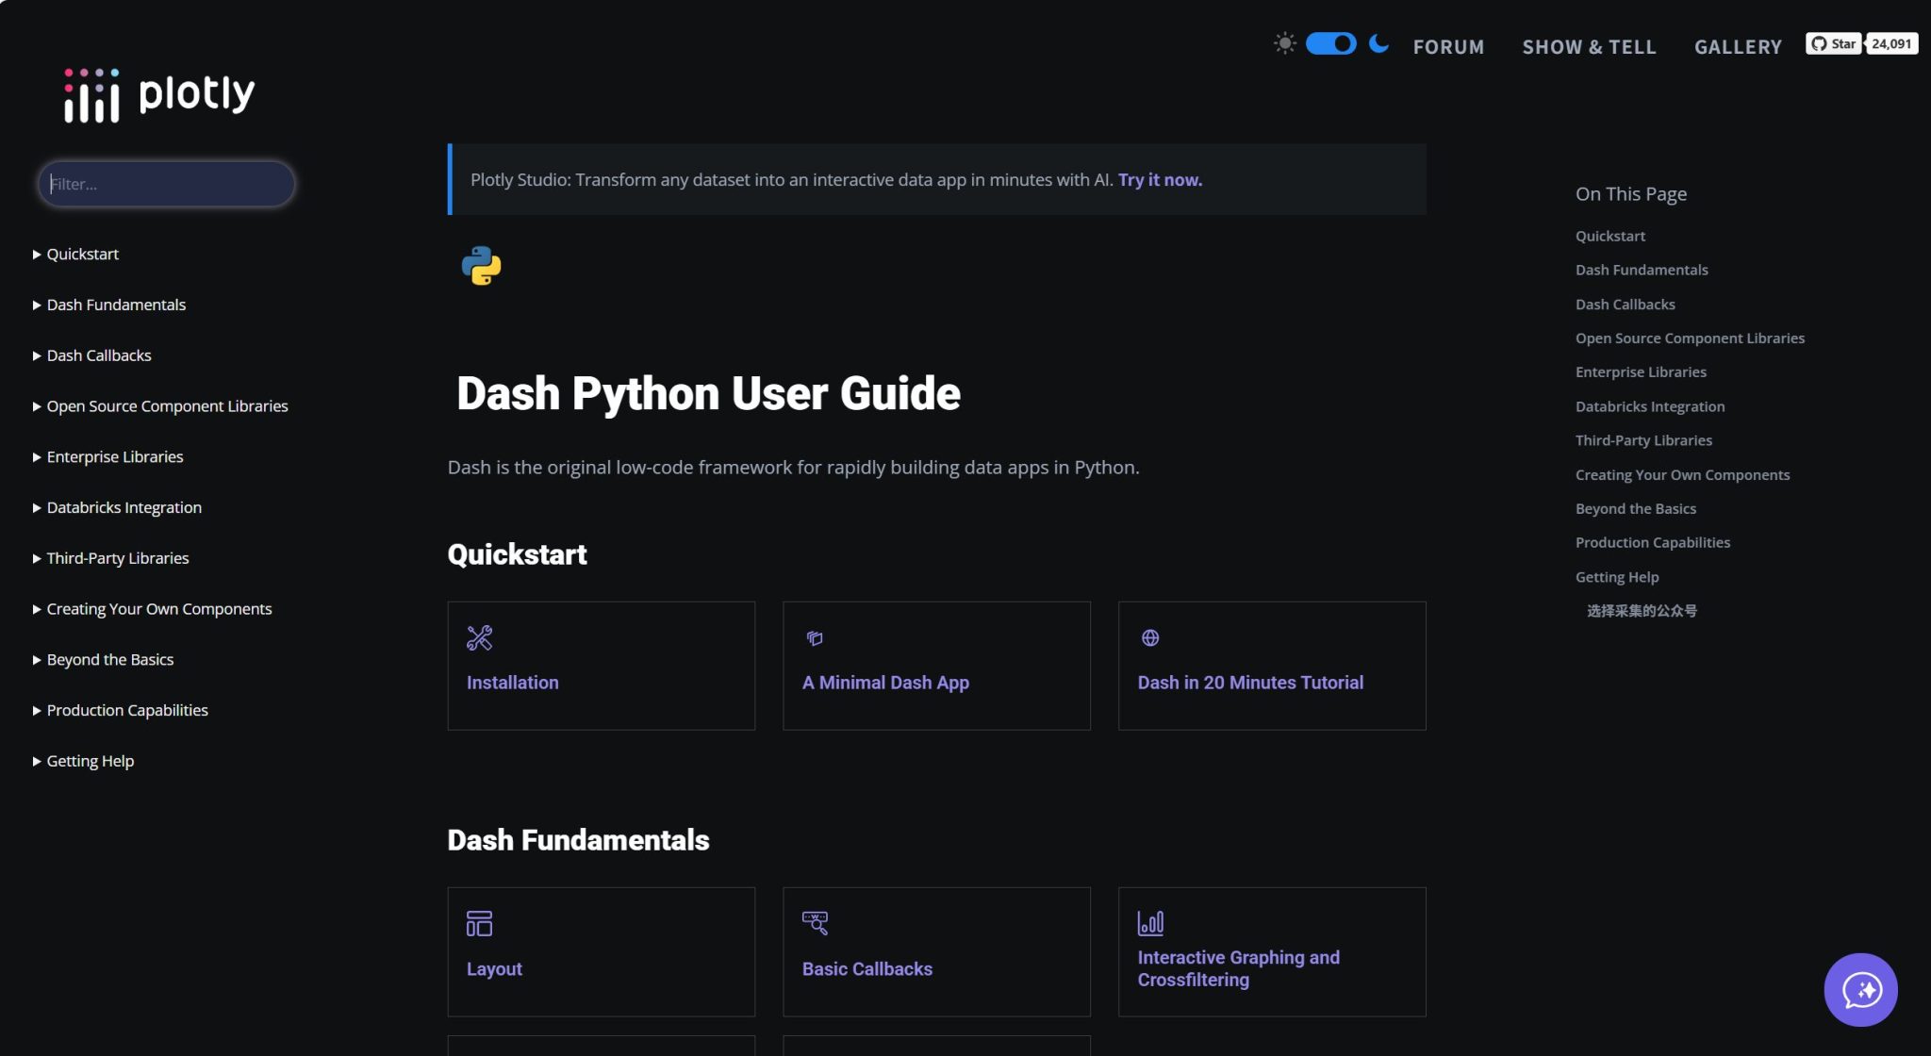Open the Installation link
1931x1056 pixels.
[512, 682]
